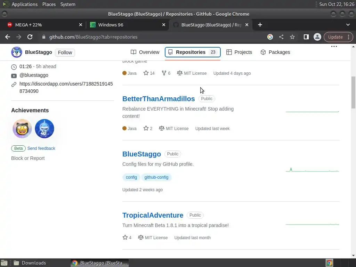Open the Projects tab
This screenshot has height=267, width=356.
coord(239,52)
